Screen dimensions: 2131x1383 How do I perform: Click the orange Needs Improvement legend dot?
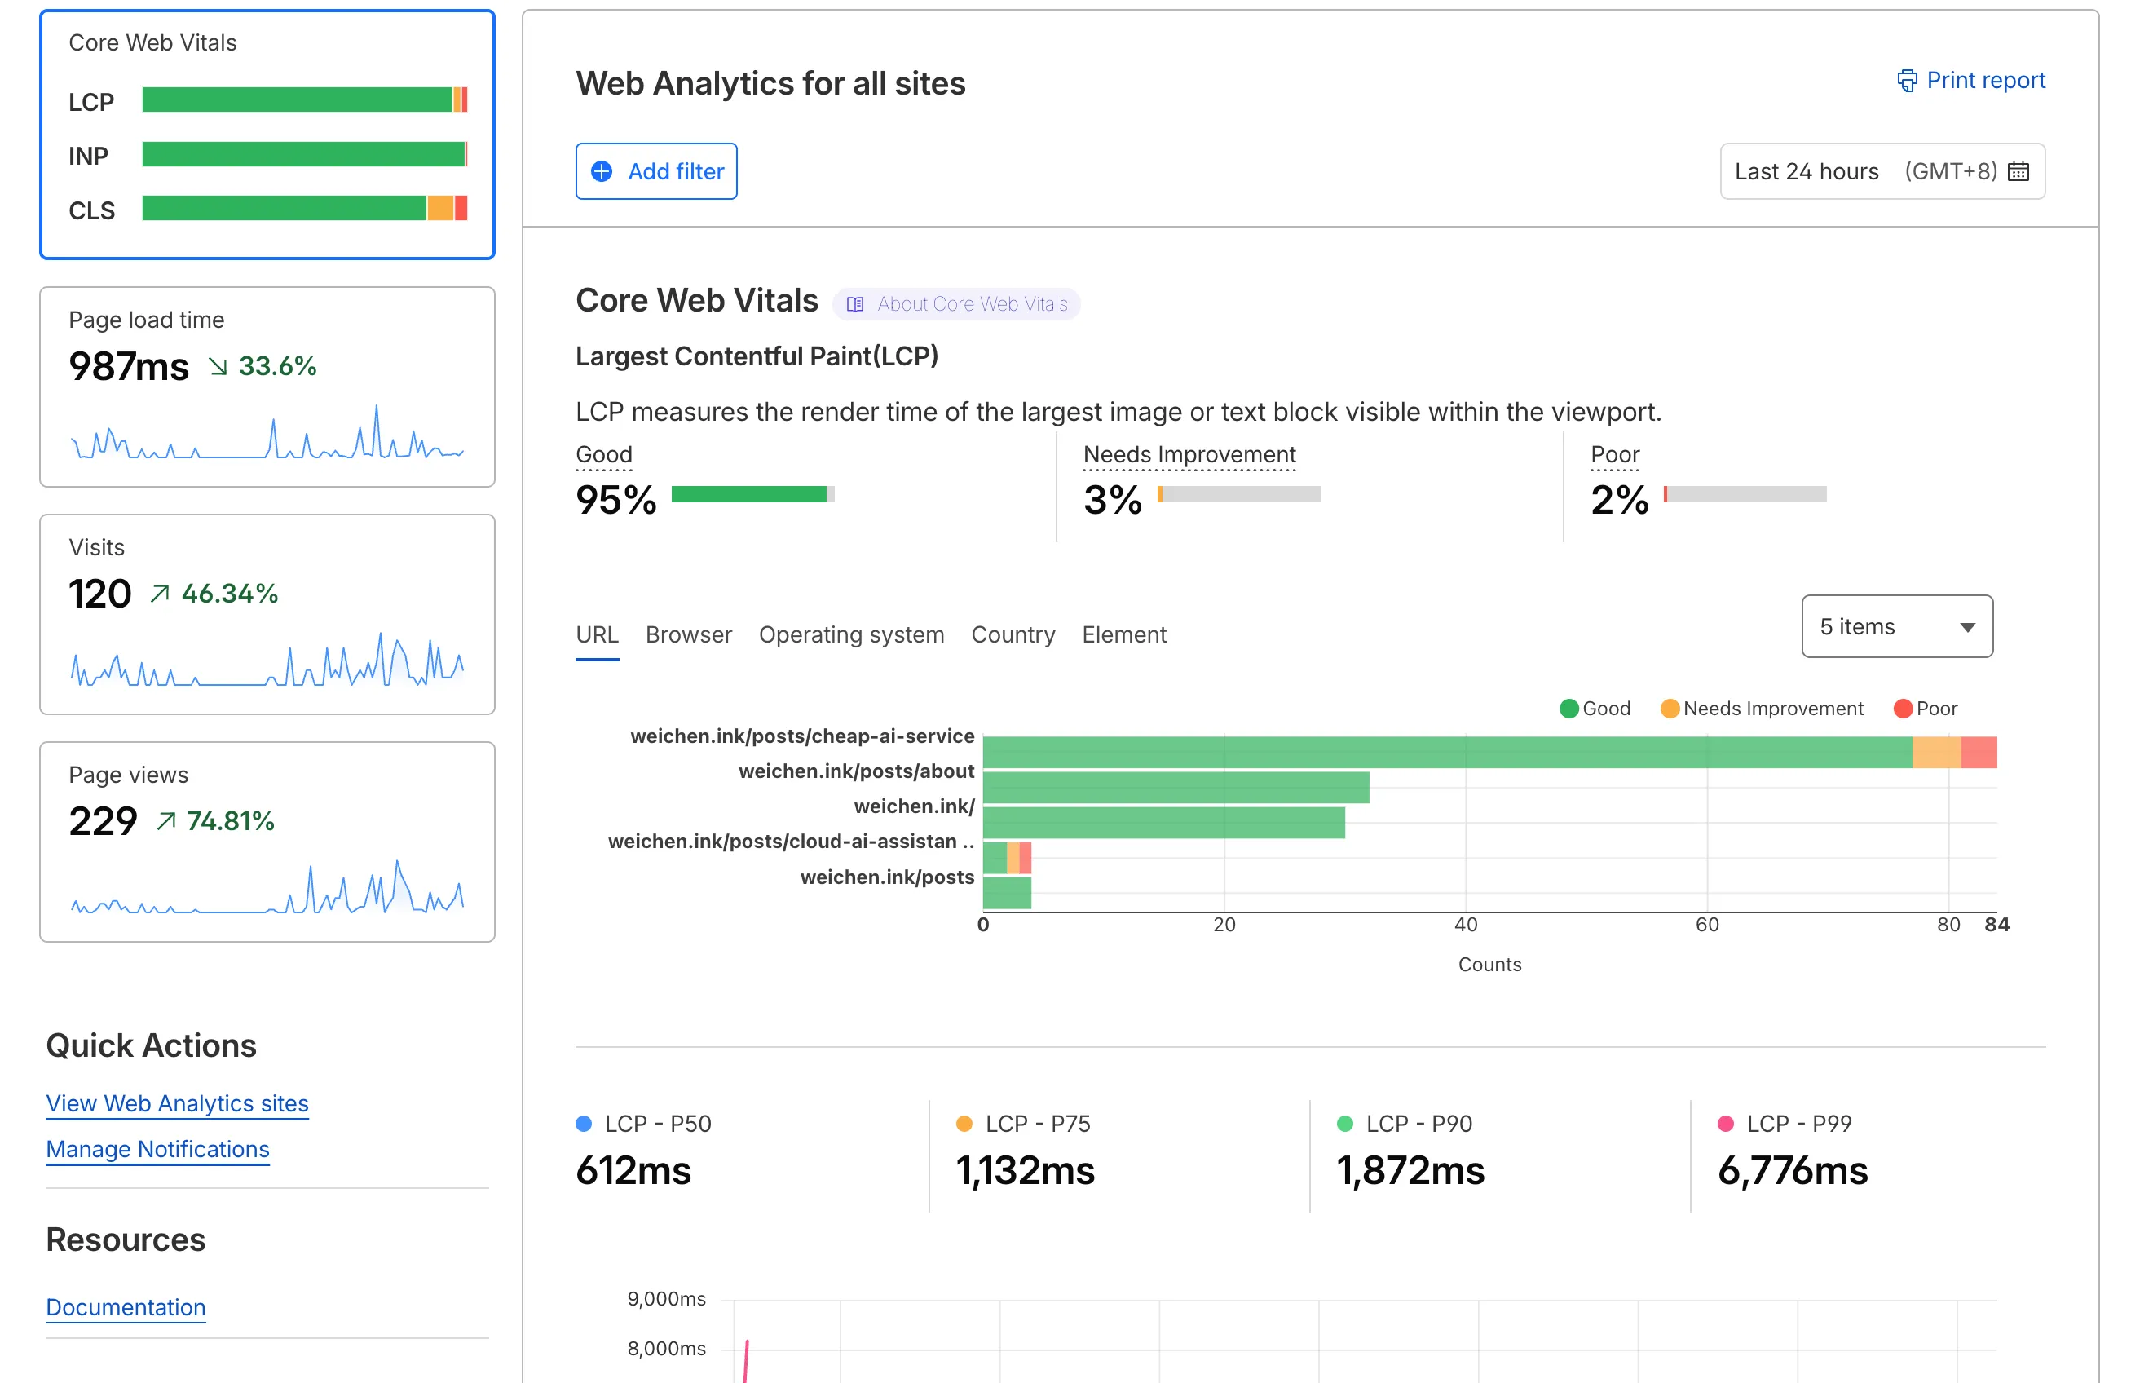tap(1669, 709)
